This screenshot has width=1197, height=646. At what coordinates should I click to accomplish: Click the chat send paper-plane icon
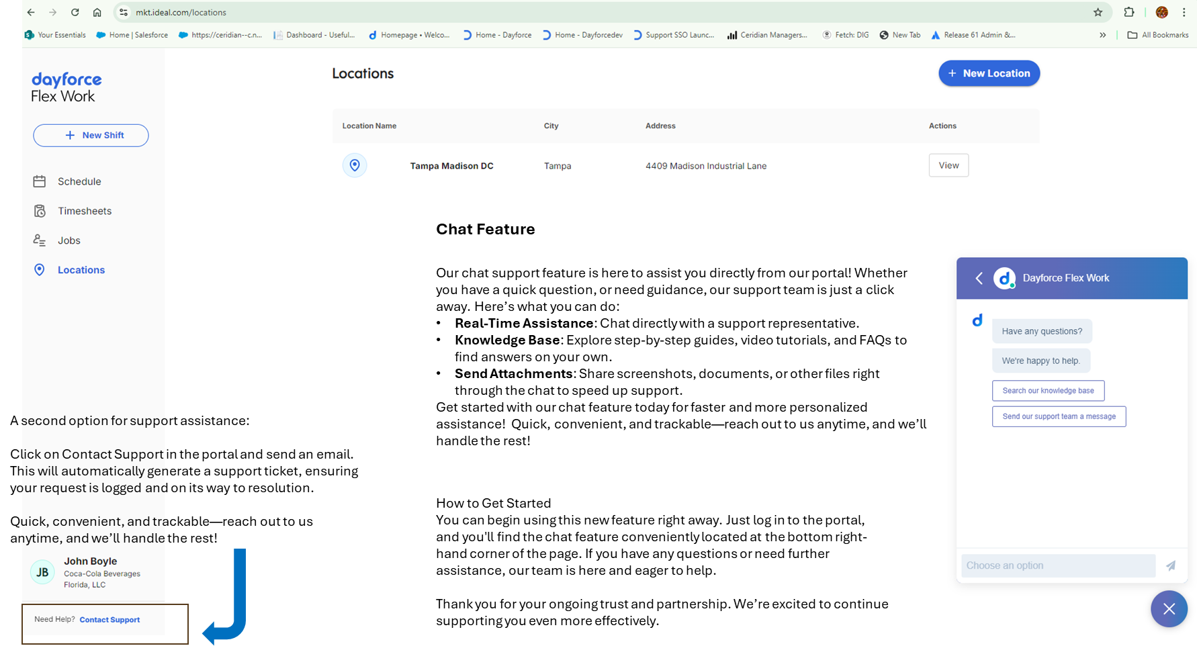(1171, 565)
